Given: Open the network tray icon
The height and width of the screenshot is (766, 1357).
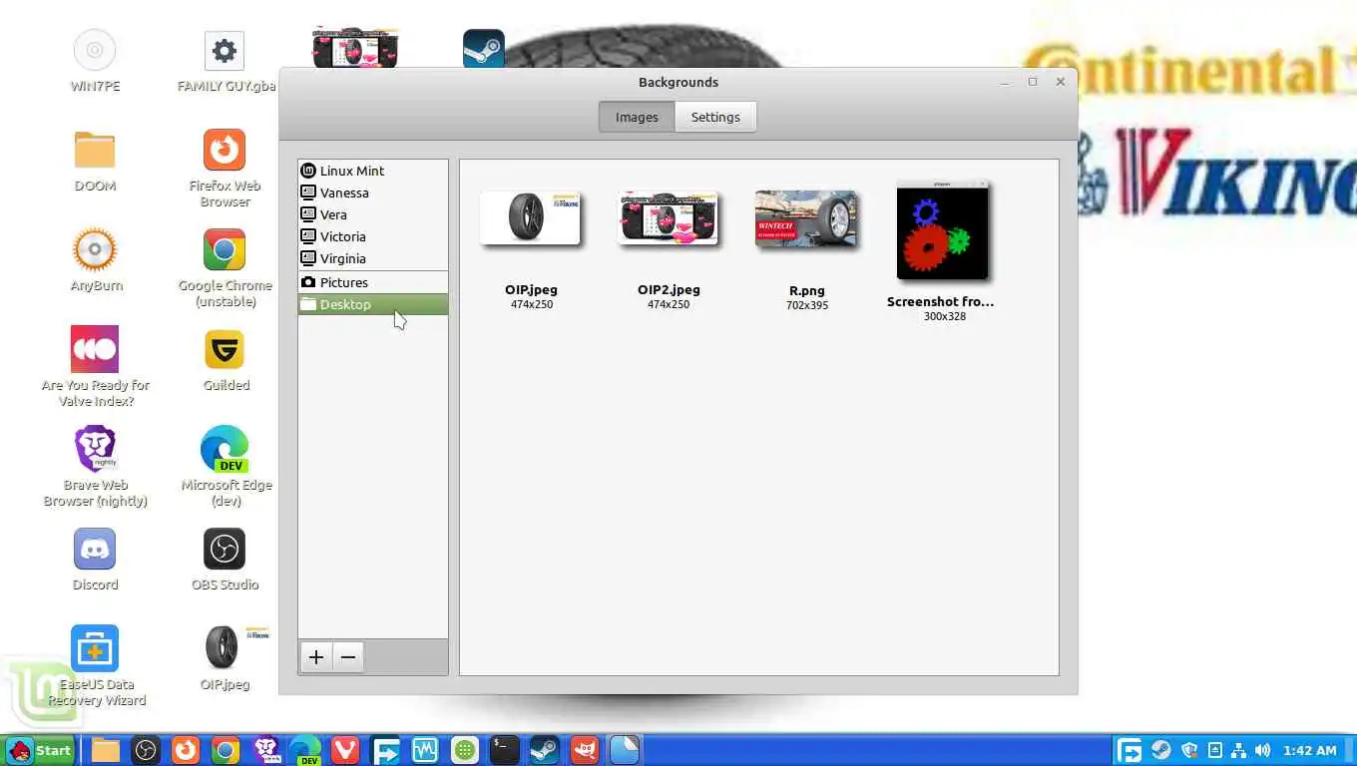Looking at the screenshot, I should pos(1238,750).
